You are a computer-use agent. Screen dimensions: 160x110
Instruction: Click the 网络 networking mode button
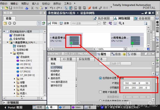53,23
